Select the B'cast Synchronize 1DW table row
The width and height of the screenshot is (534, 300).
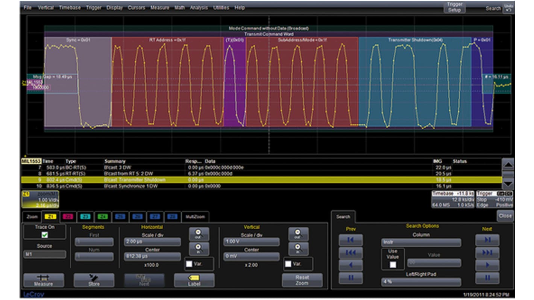262,186
